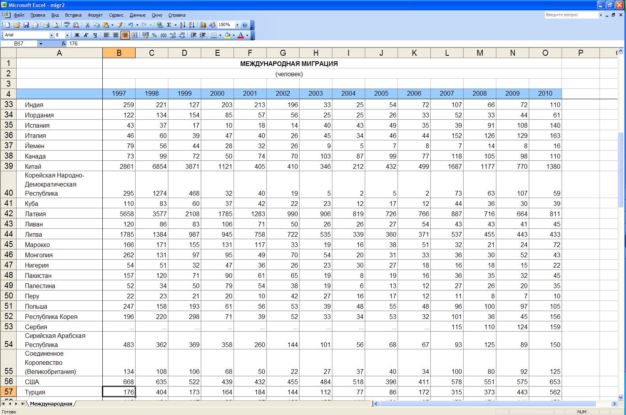
Task: Click the AutoSum sigma icon
Action: (x=169, y=25)
